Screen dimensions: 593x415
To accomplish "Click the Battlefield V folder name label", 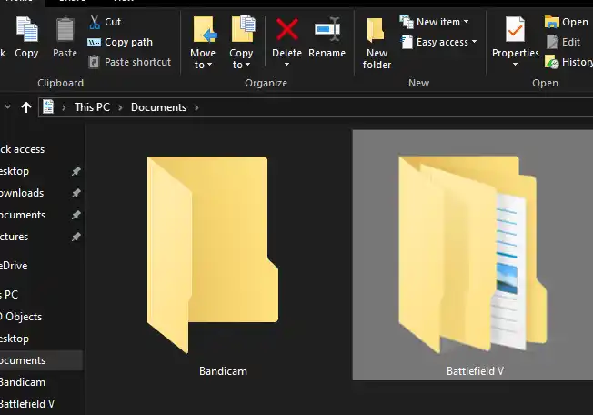I will (x=475, y=371).
